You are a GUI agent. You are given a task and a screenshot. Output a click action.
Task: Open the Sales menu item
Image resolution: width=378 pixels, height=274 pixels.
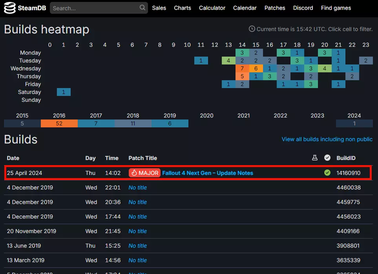coord(159,8)
